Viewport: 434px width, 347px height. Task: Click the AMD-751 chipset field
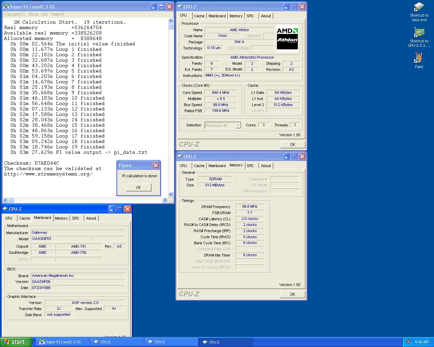click(x=79, y=246)
